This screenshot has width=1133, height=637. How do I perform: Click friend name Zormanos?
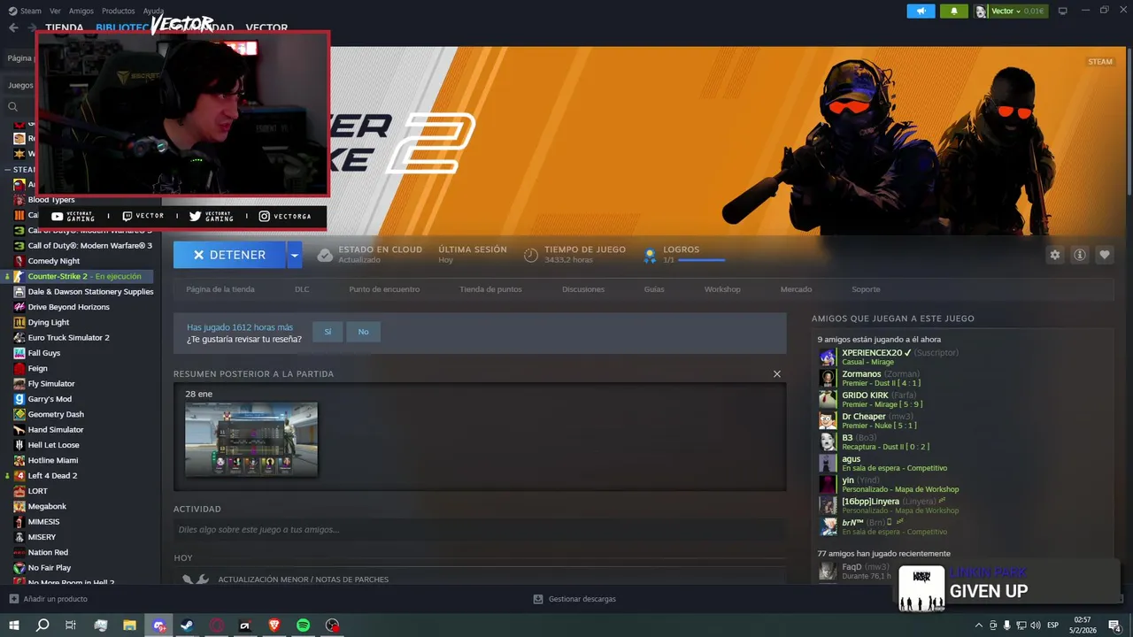[x=861, y=374]
